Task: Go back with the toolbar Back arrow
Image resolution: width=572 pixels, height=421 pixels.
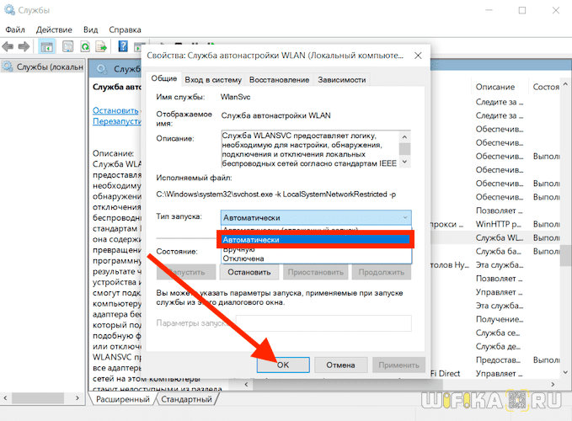Action: (8, 46)
